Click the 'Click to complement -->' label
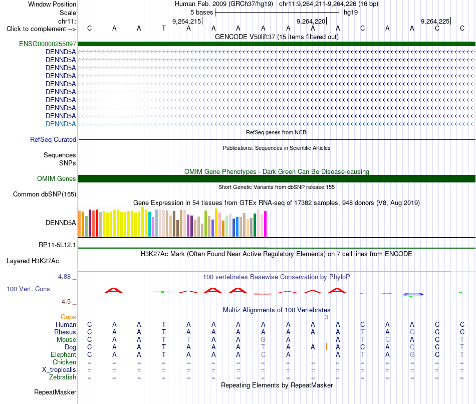476x404 pixels. (x=41, y=29)
